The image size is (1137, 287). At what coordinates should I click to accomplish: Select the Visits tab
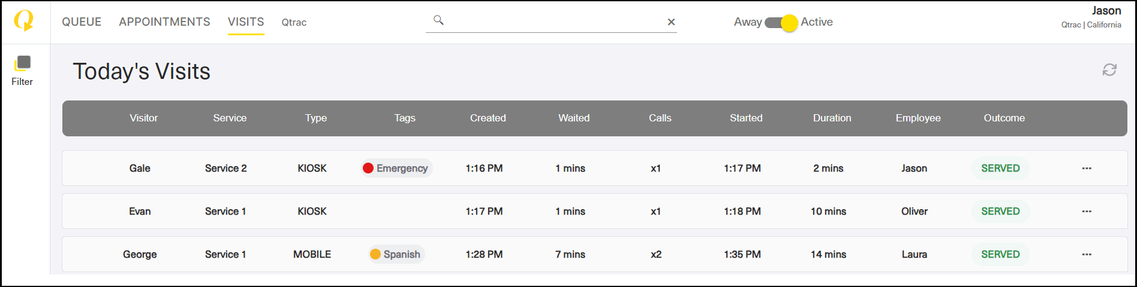pyautogui.click(x=246, y=22)
